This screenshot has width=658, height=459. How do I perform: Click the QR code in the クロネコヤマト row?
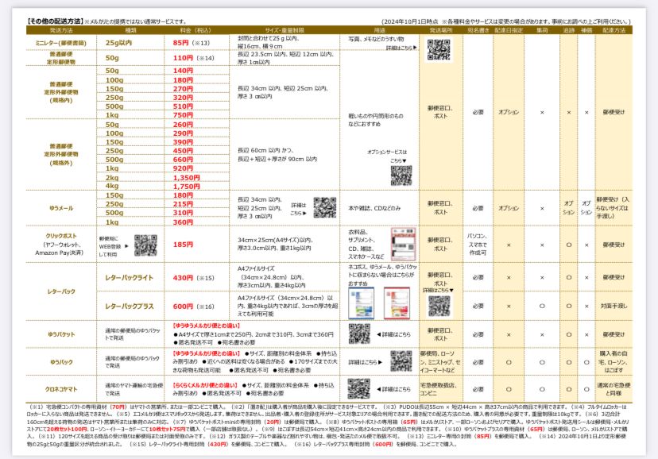359,388
